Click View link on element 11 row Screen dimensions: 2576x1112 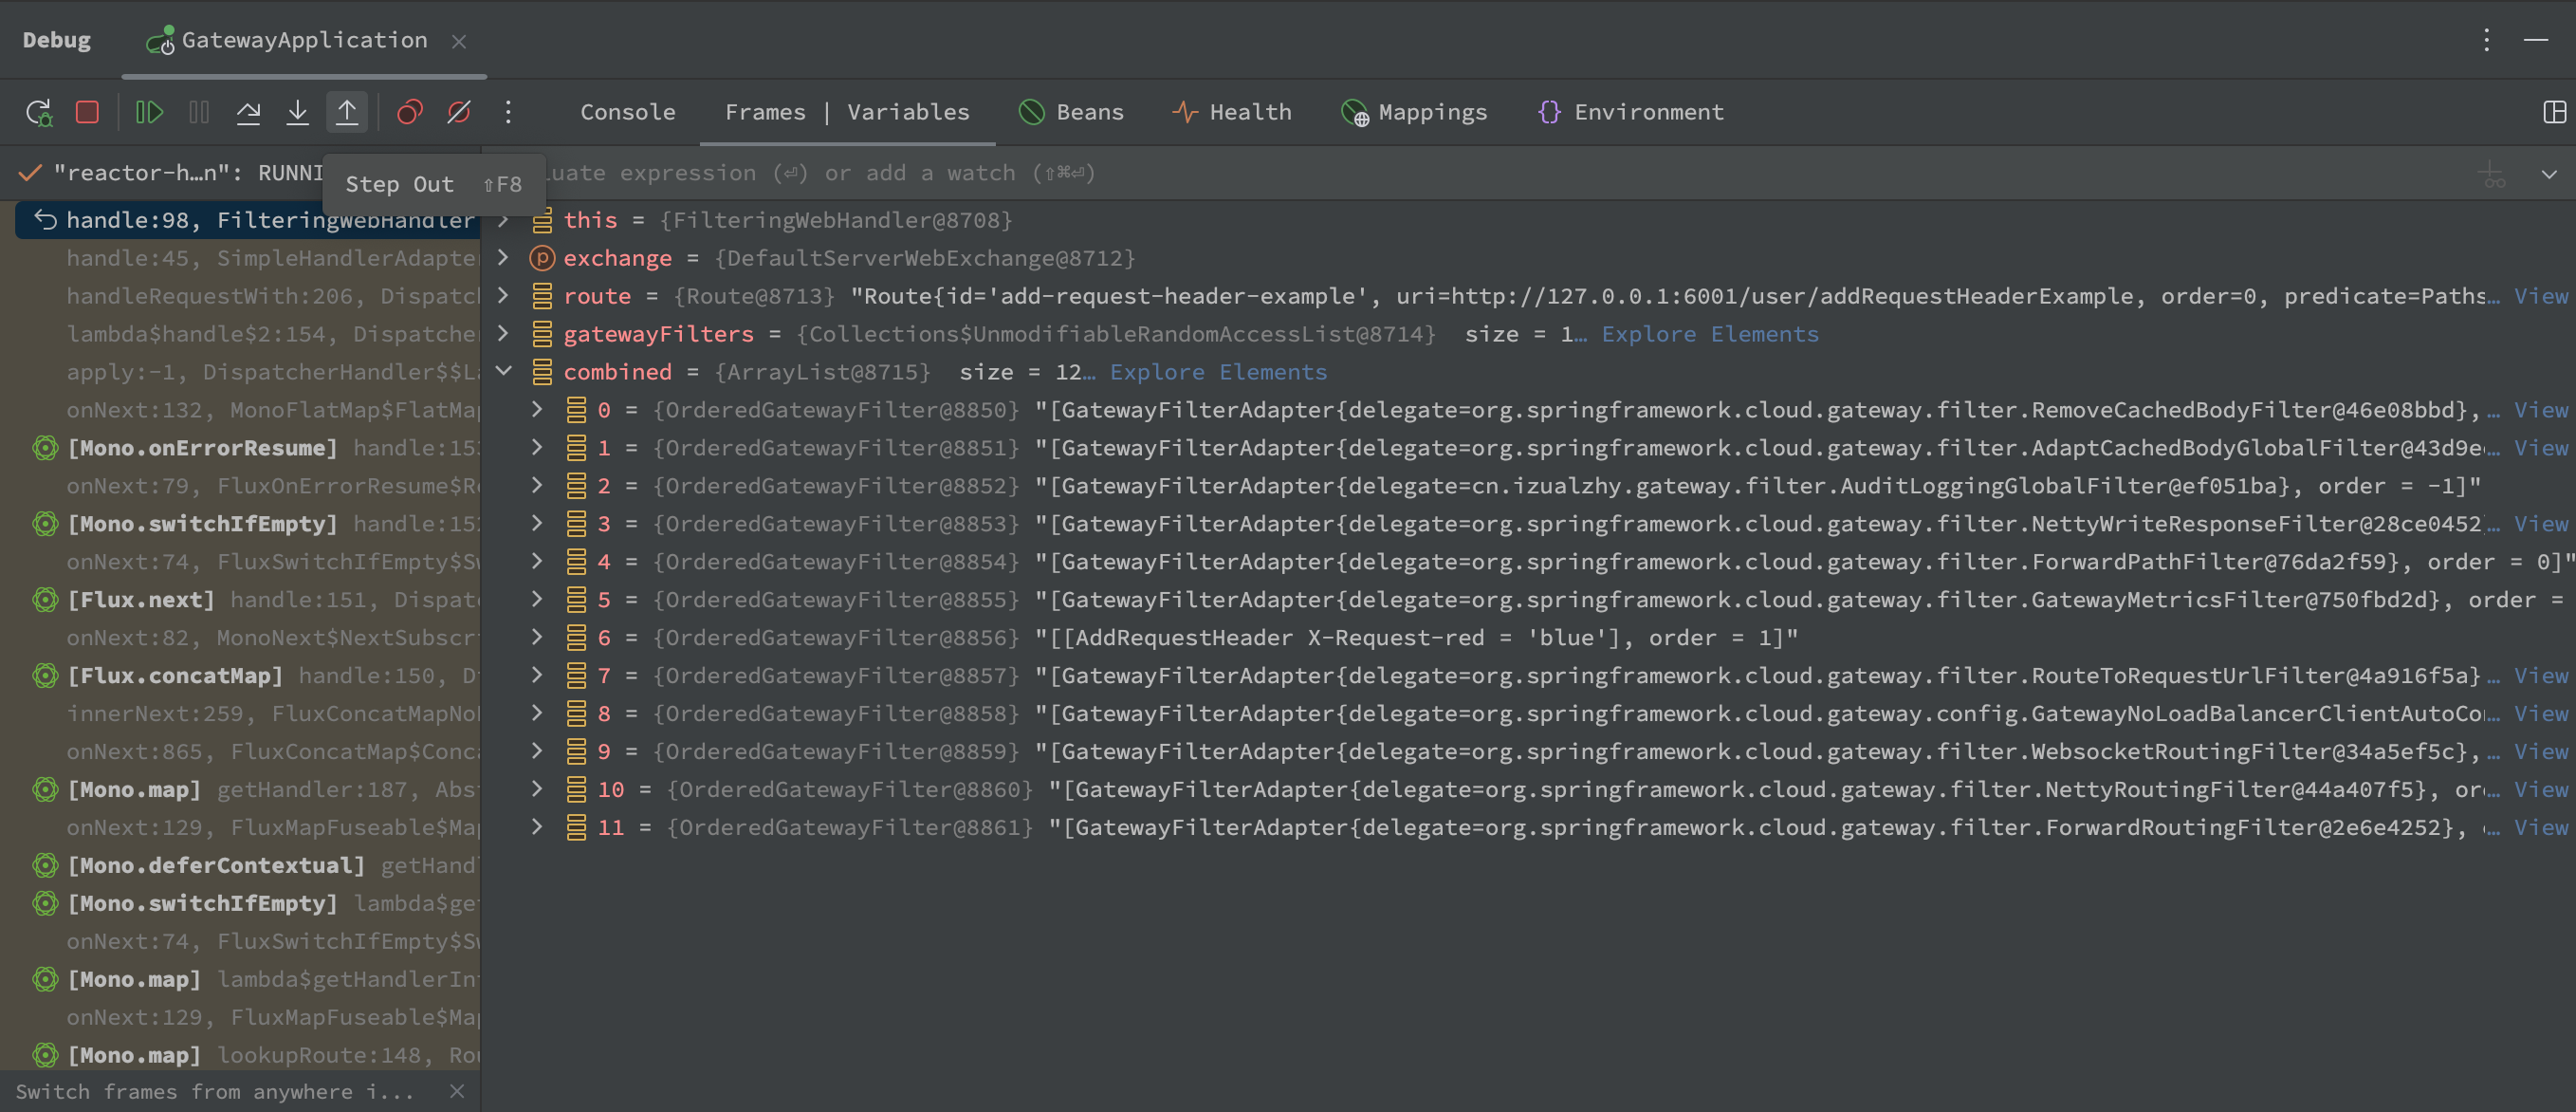tap(2541, 828)
